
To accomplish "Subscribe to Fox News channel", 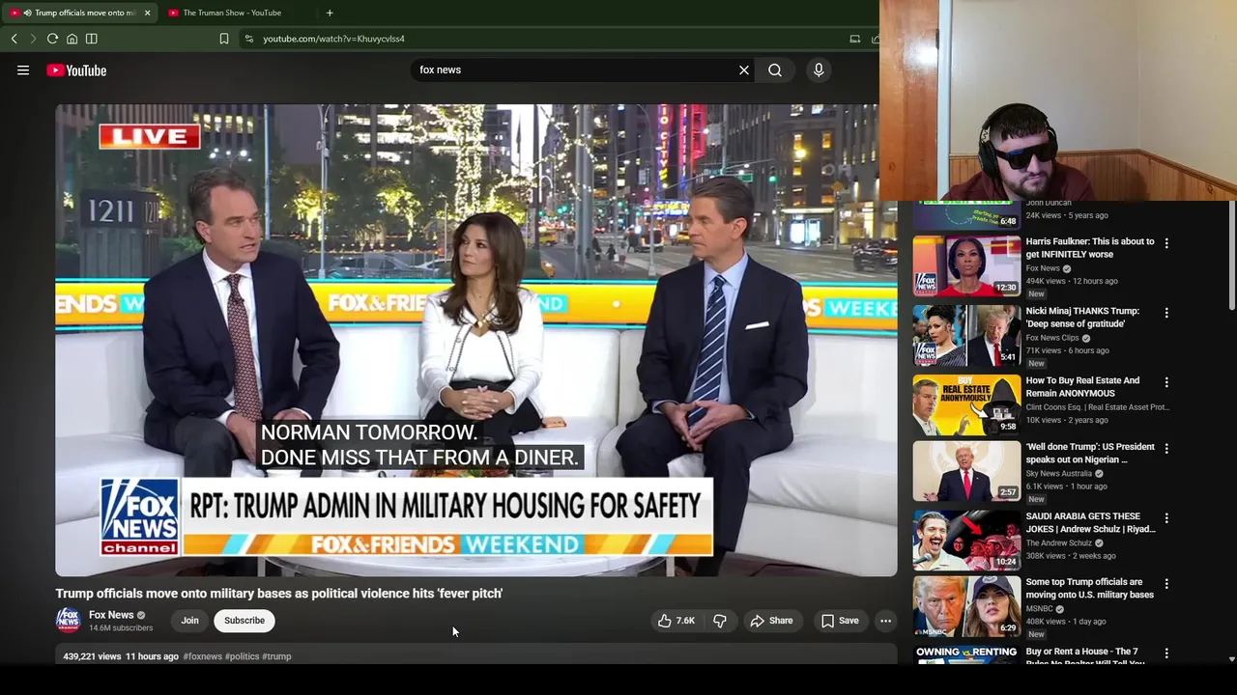I will pos(245,621).
